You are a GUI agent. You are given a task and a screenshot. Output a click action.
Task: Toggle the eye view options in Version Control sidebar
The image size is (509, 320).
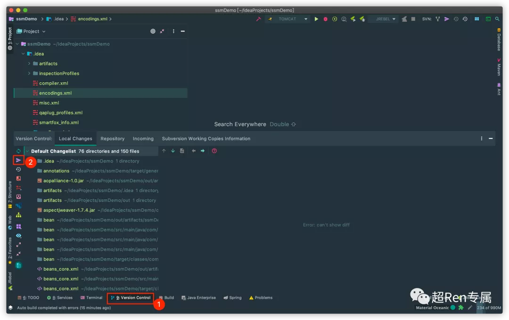[18, 236]
